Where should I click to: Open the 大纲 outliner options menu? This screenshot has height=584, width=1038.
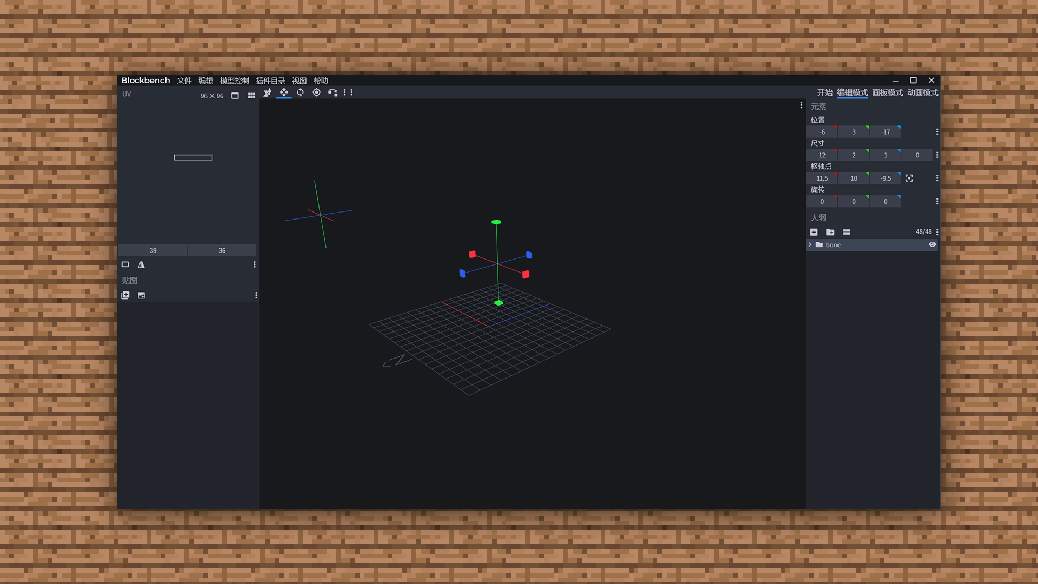point(937,232)
